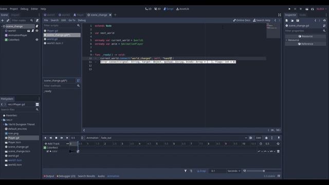Open the script icon on scene_change node

37,26
